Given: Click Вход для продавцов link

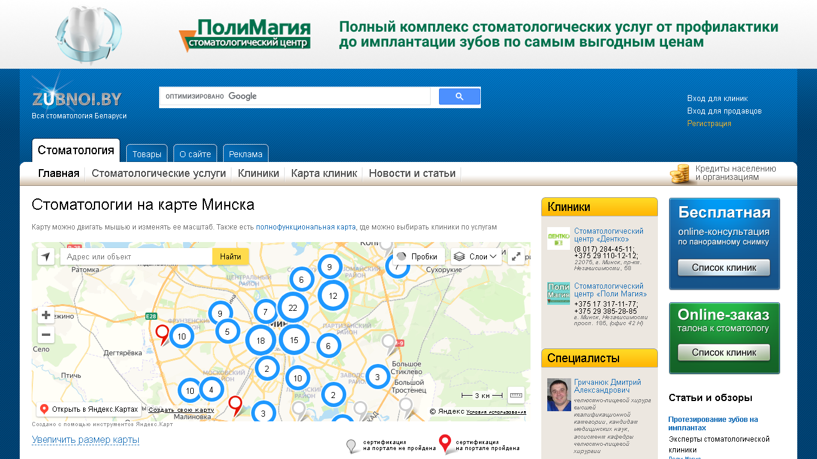Looking at the screenshot, I should click(724, 111).
